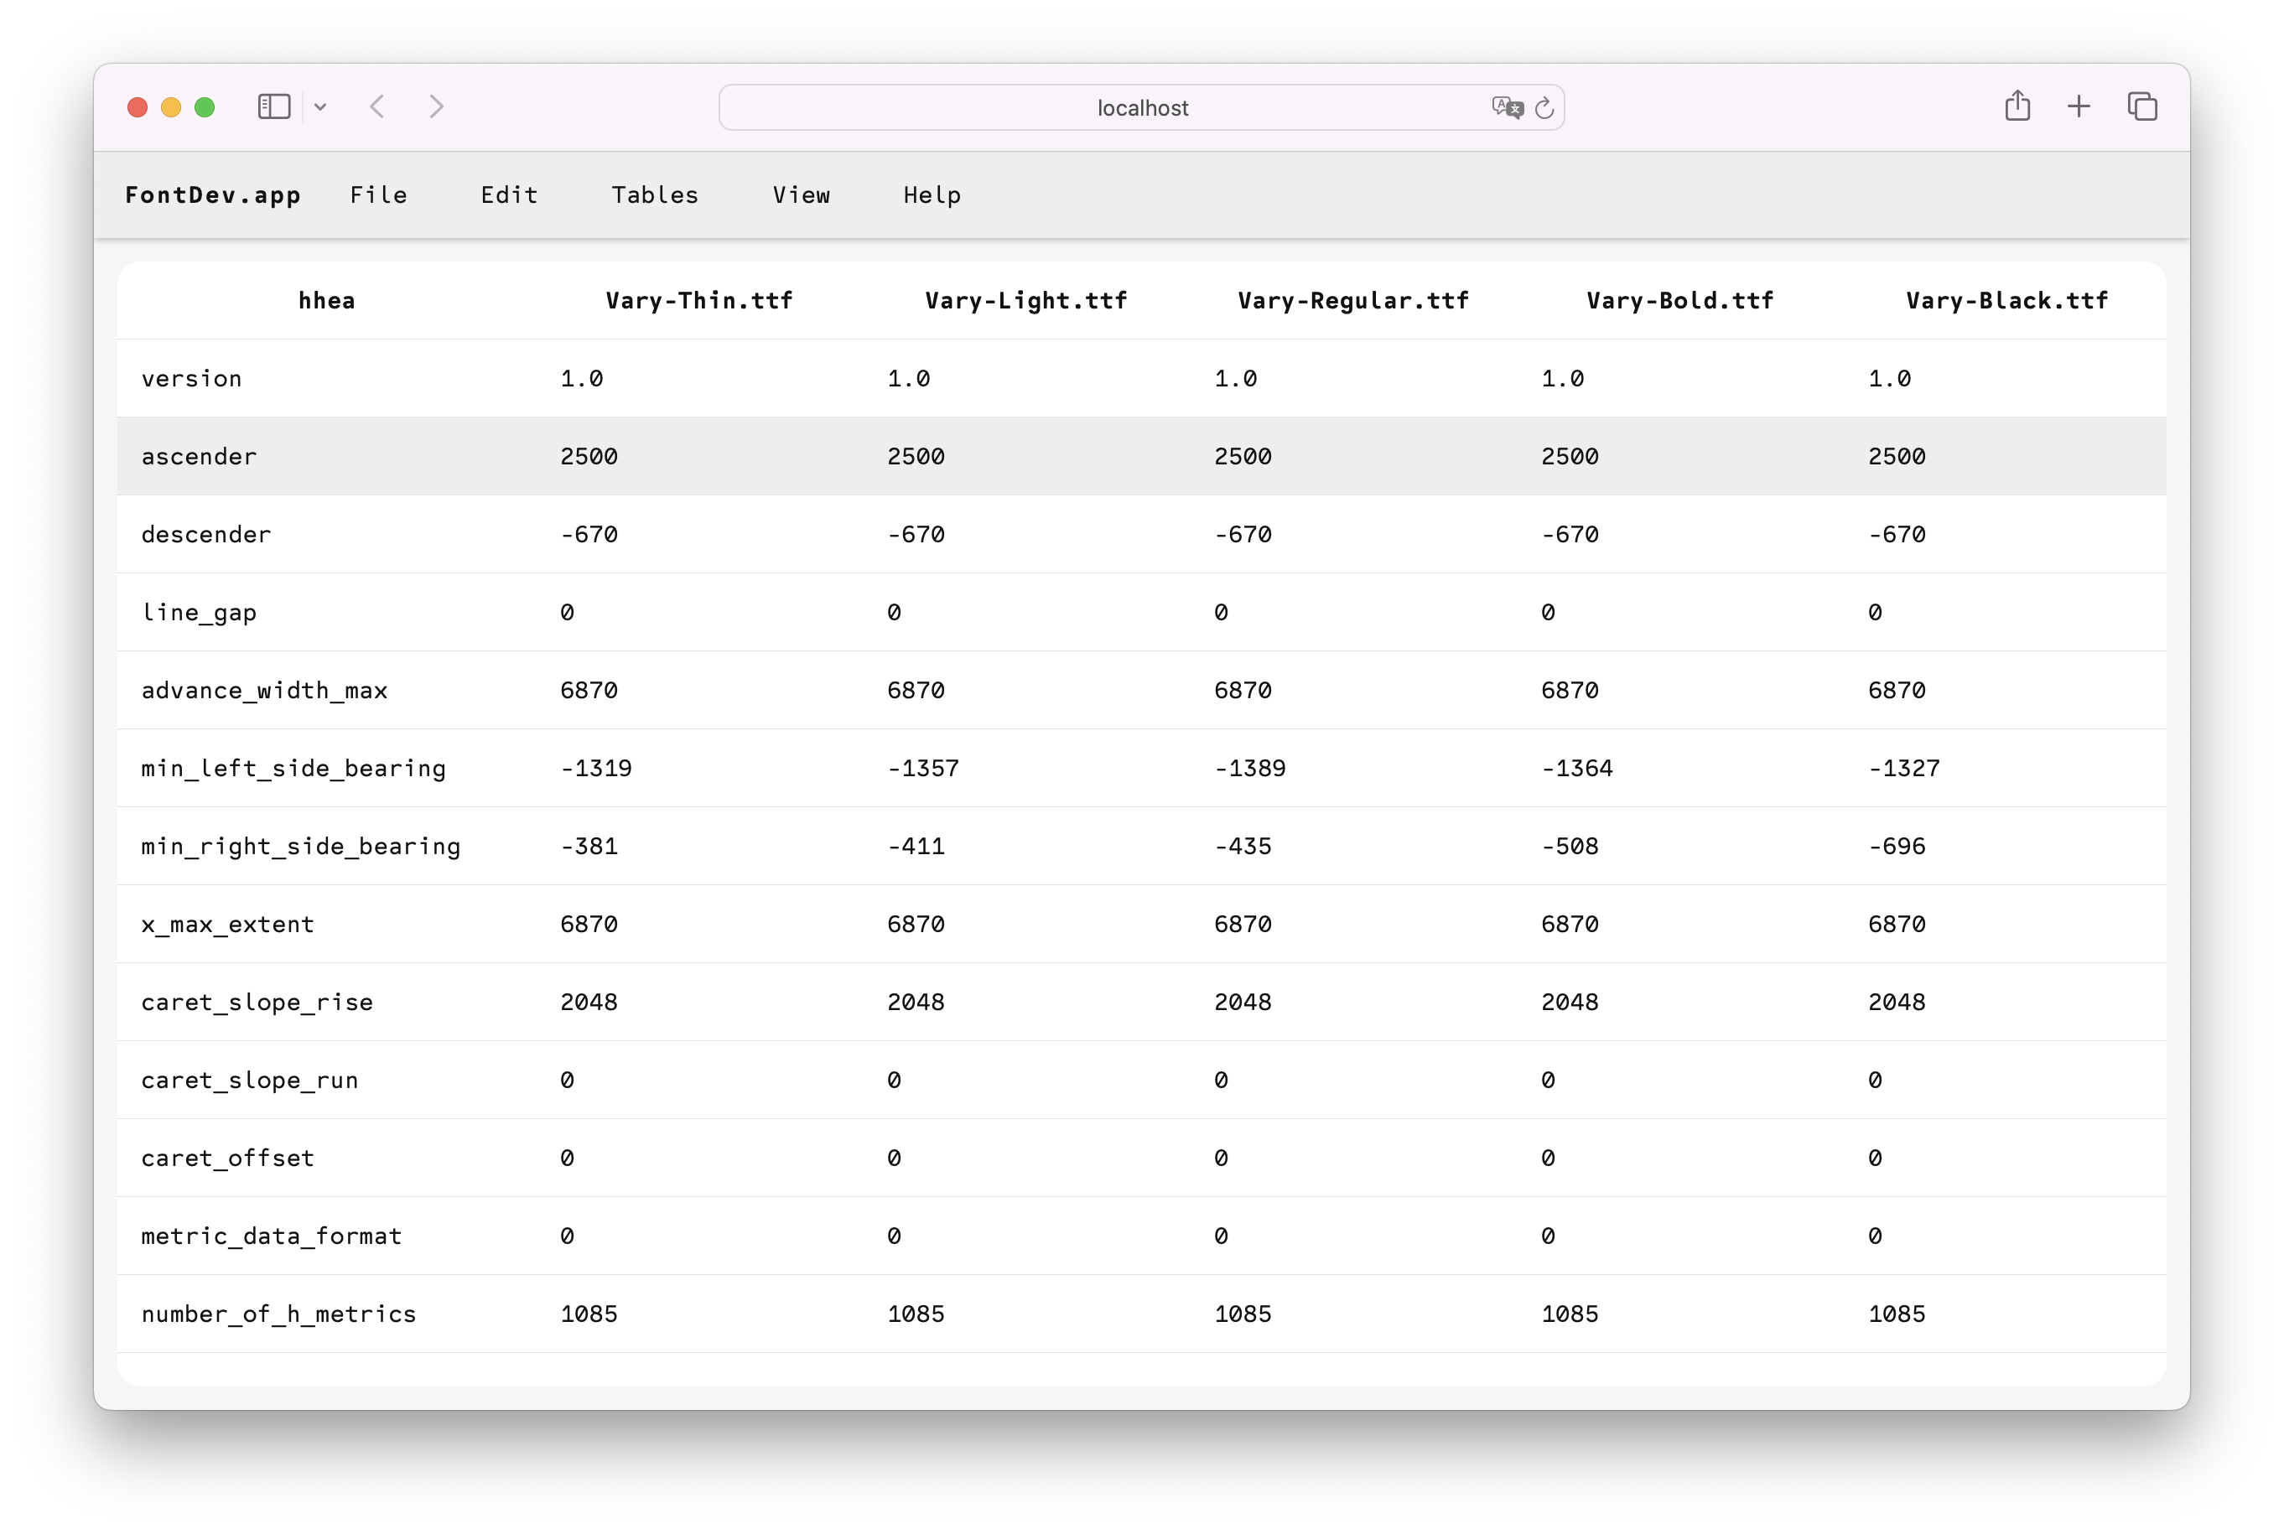Select the Vary-Black.ttf column header

[x=2007, y=300]
